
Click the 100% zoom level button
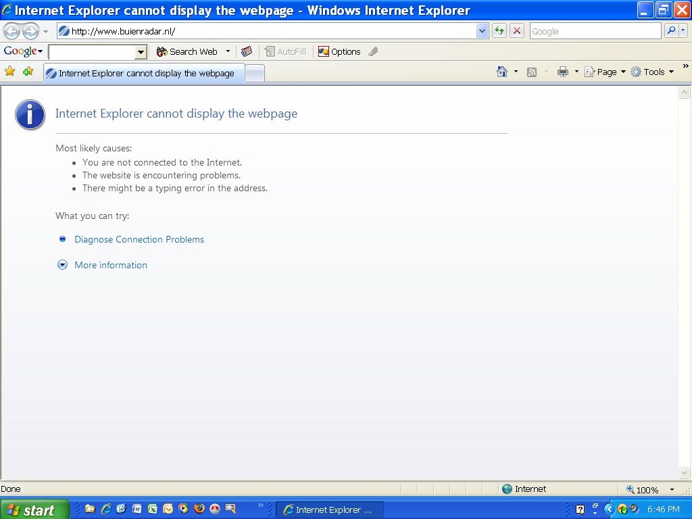coord(643,489)
